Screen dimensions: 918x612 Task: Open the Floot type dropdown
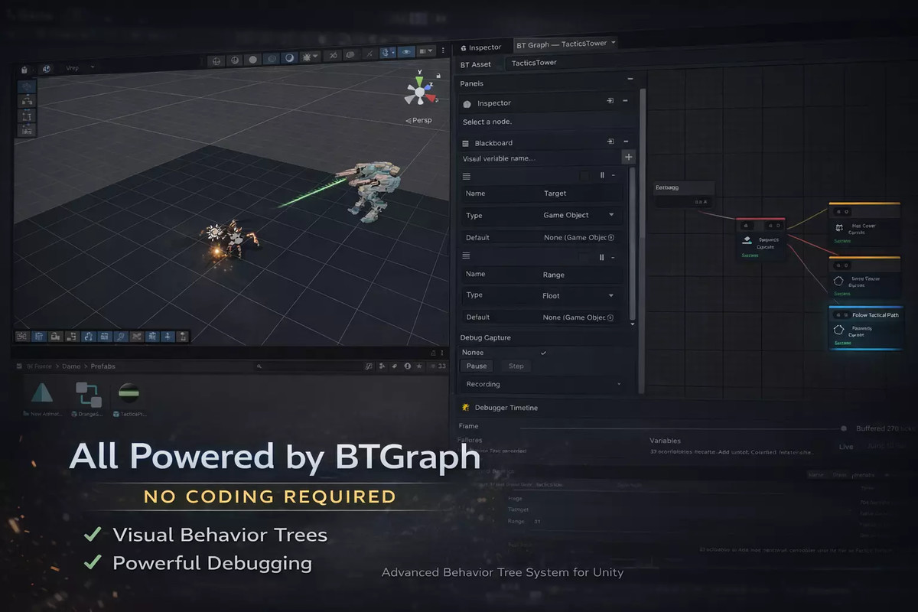point(579,295)
